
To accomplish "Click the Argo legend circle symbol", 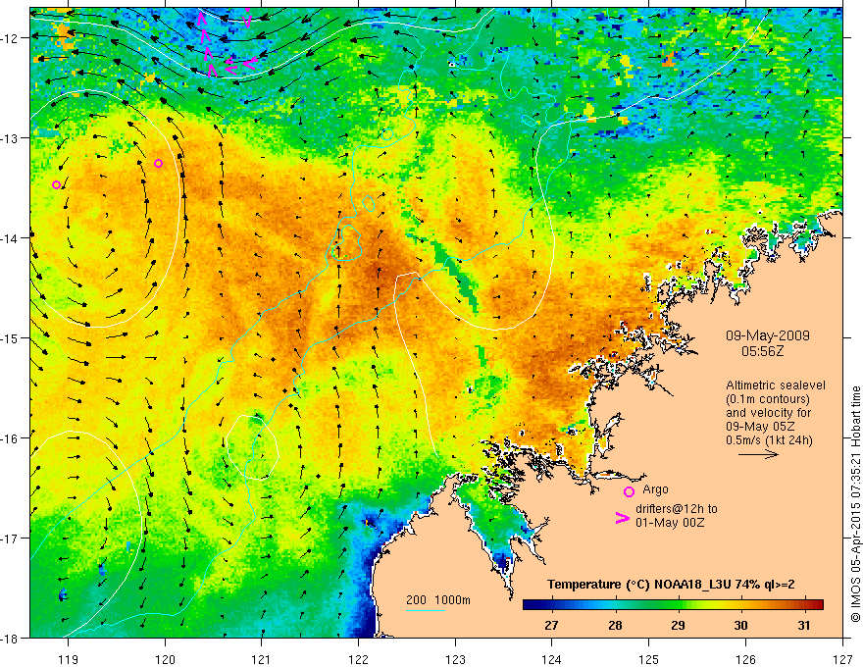I will [x=629, y=491].
